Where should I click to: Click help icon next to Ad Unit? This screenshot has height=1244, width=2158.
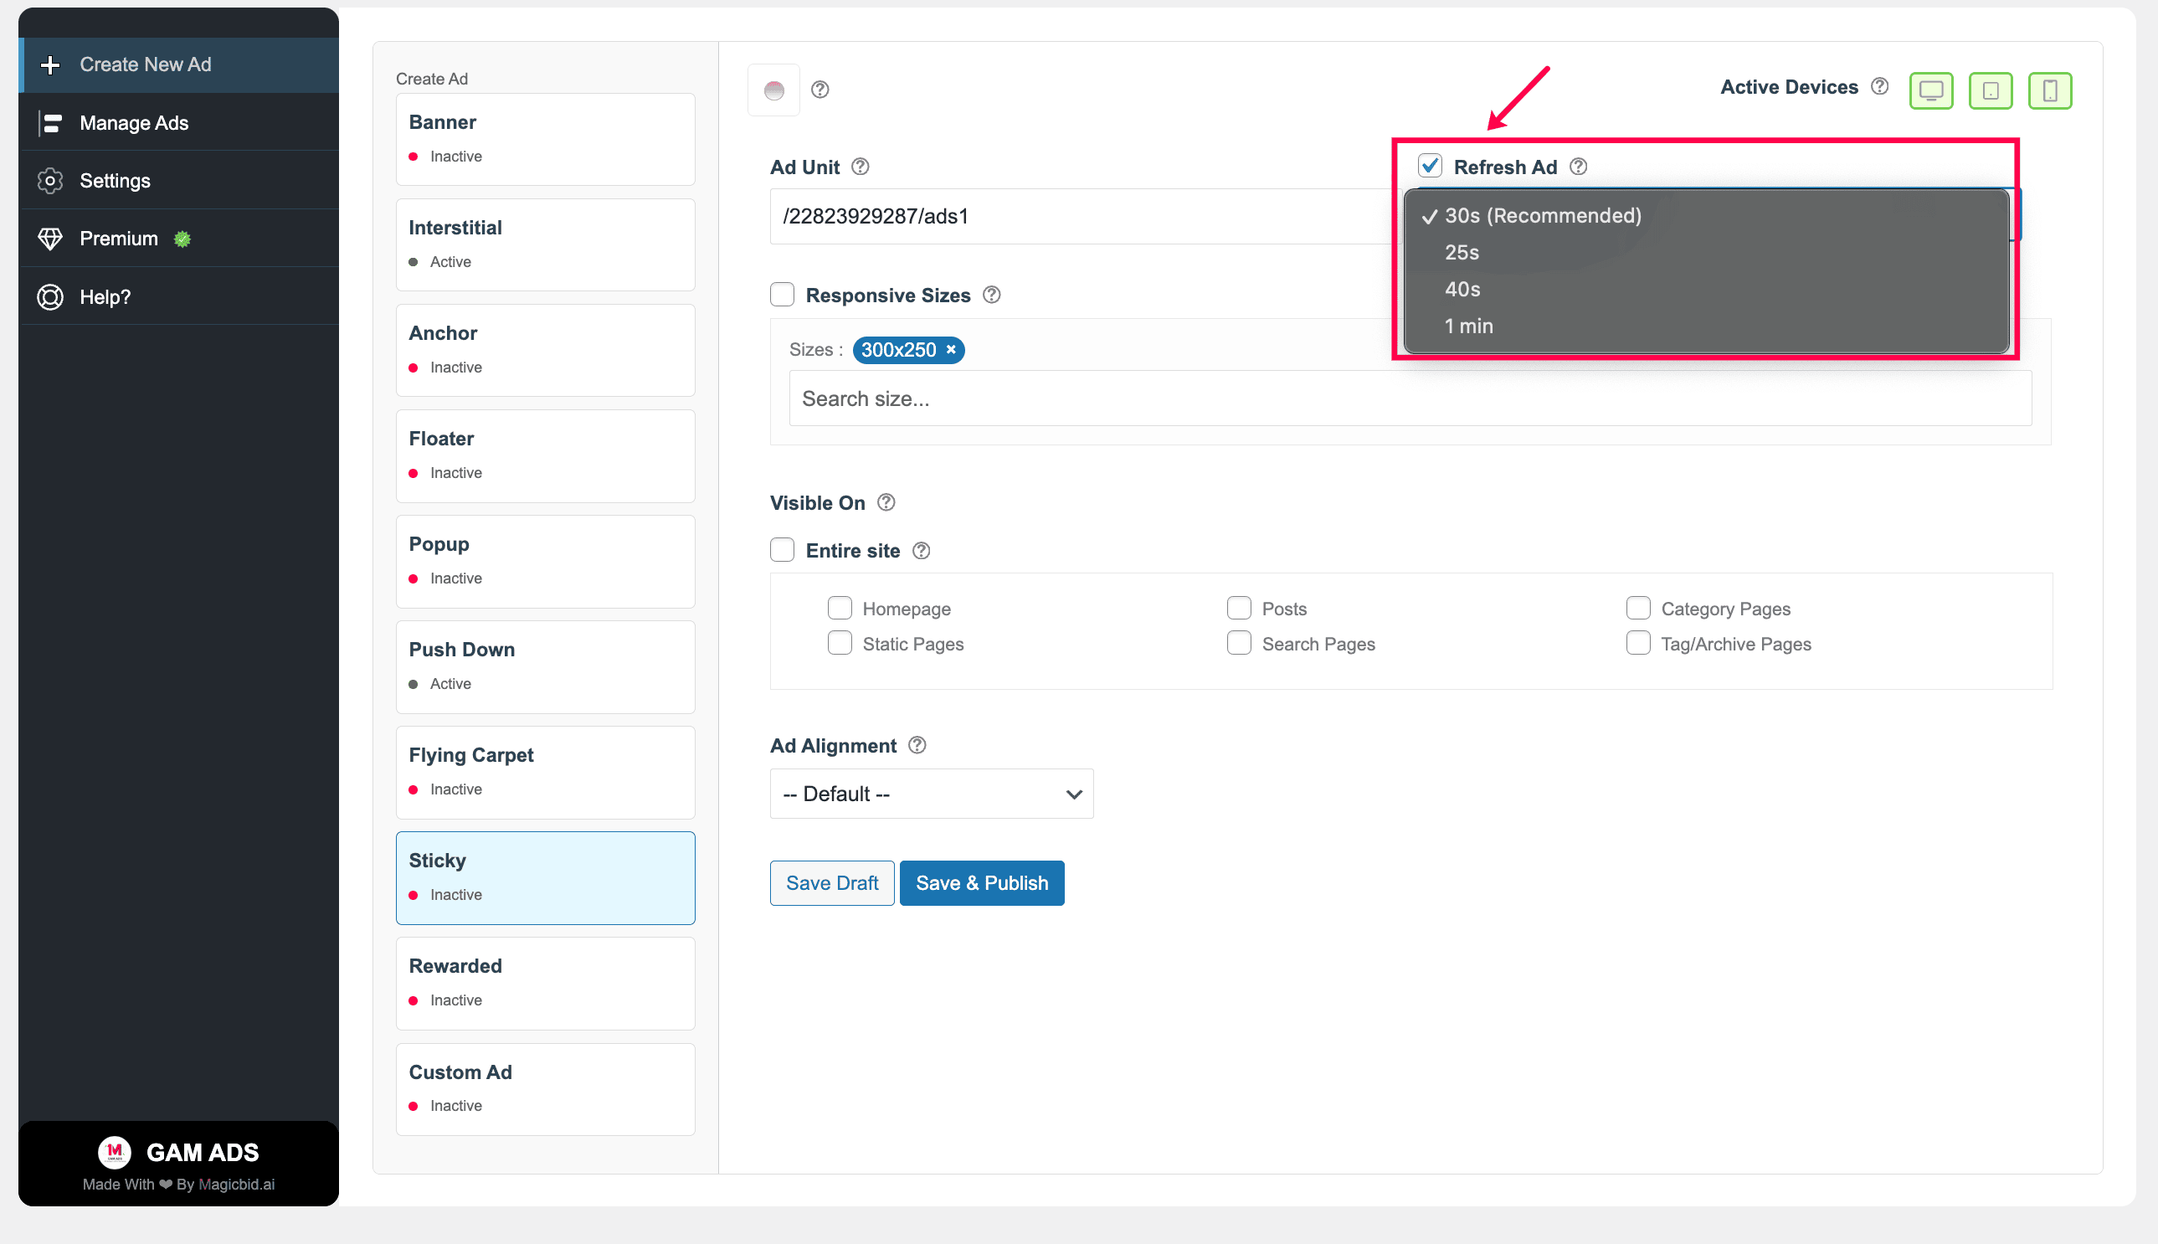(861, 167)
